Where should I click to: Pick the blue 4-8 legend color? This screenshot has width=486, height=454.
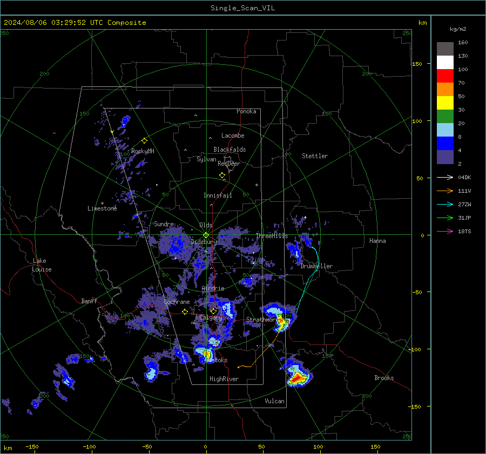click(445, 144)
